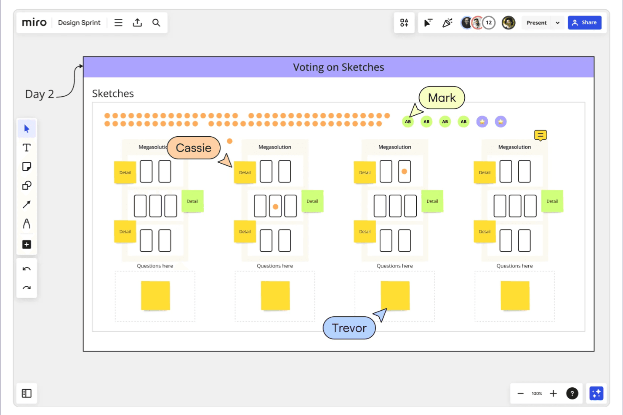Select the shapes tool
623x415 pixels.
click(27, 185)
